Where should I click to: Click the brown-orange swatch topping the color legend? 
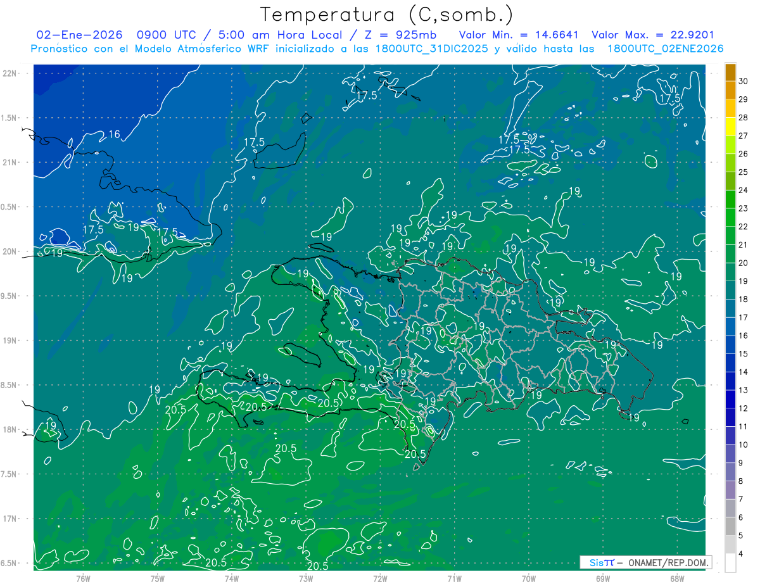[730, 72]
